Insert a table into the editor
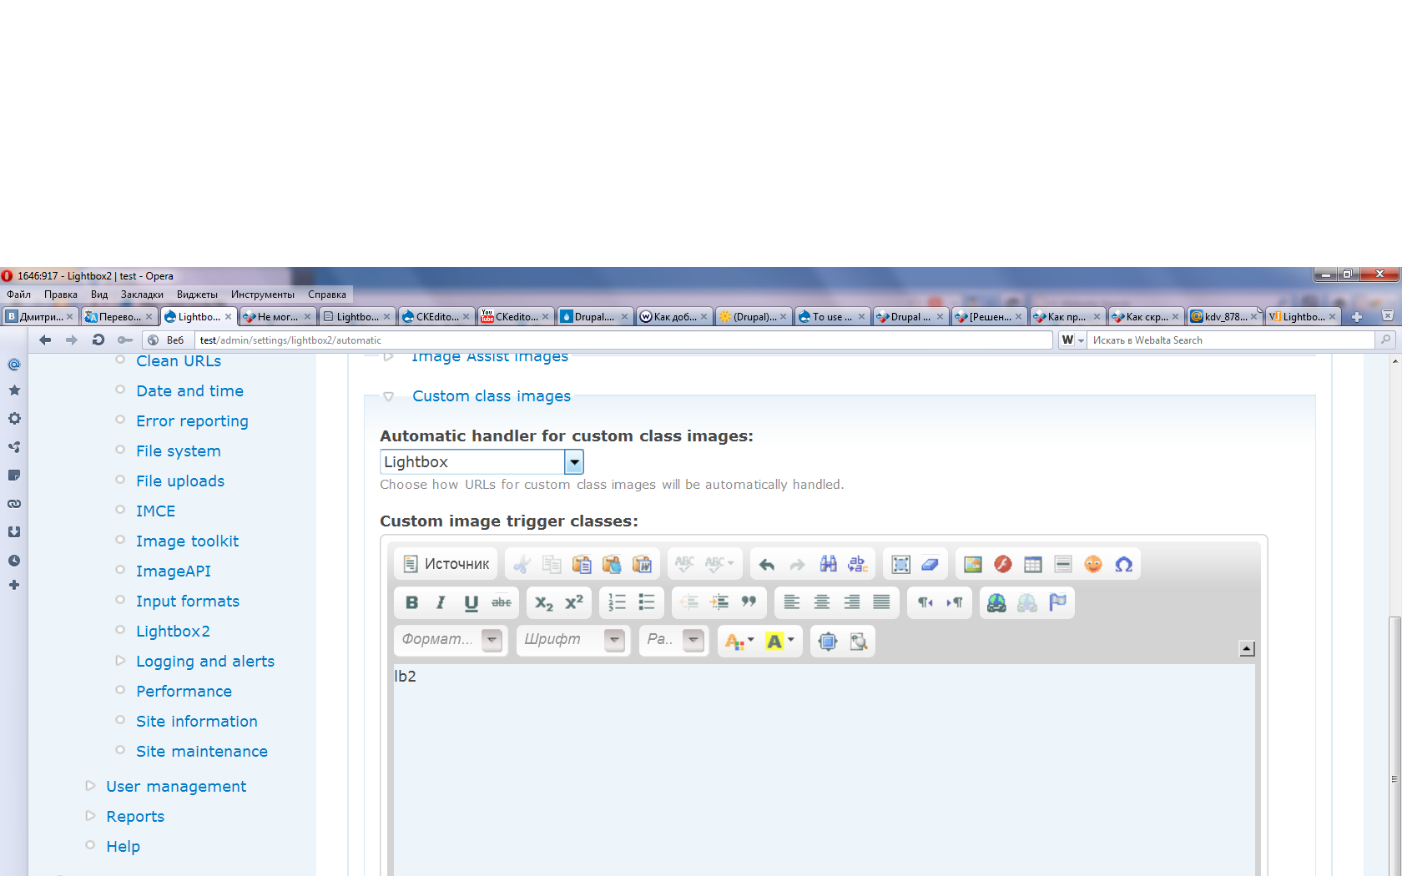 1032,565
